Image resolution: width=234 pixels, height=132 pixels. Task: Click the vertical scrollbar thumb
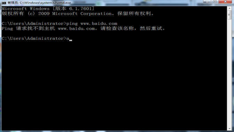[229, 15]
